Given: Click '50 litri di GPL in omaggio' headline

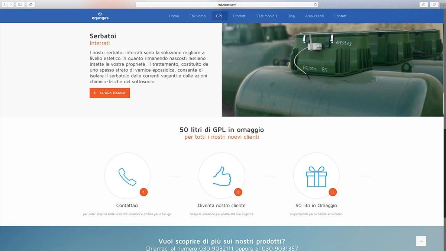Looking at the screenshot, I should [222, 130].
